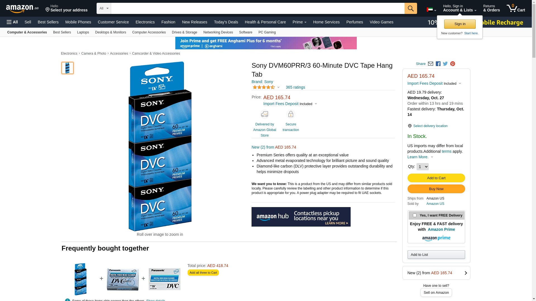Screen dimensions: 536x301
Task: Focus the Amazon search input field
Action: tap(257, 8)
